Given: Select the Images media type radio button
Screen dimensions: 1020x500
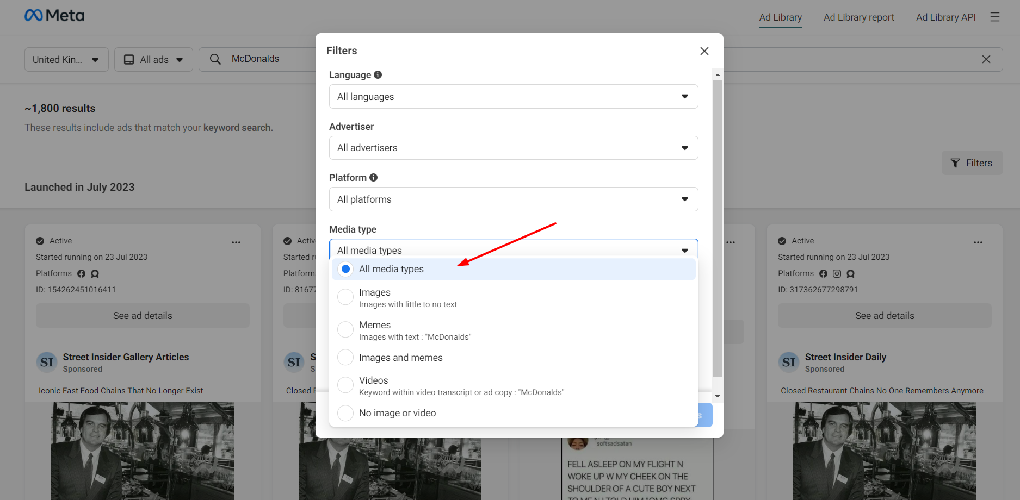Looking at the screenshot, I should 345,297.
